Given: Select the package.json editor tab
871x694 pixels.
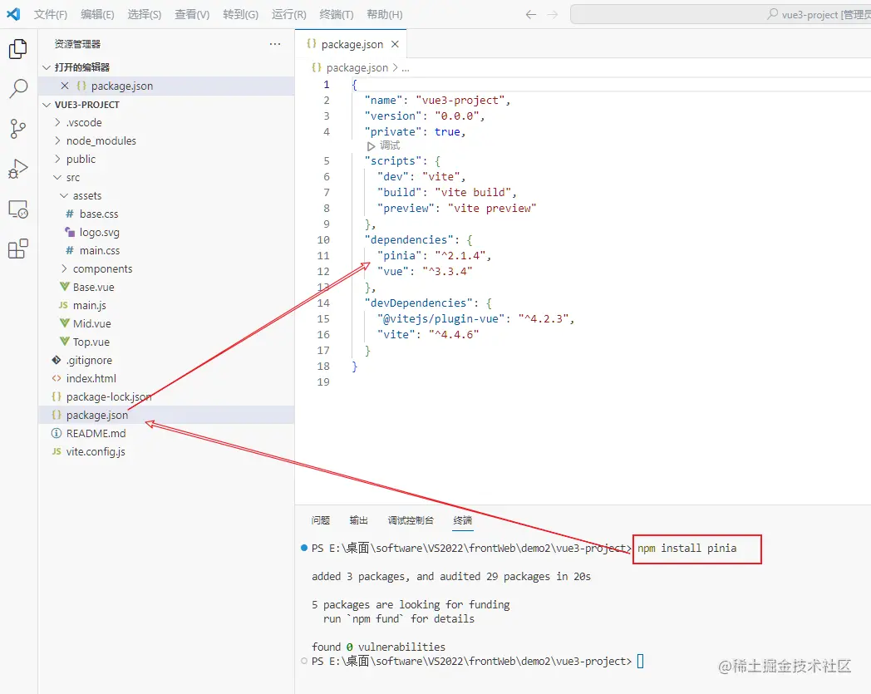Looking at the screenshot, I should (352, 44).
